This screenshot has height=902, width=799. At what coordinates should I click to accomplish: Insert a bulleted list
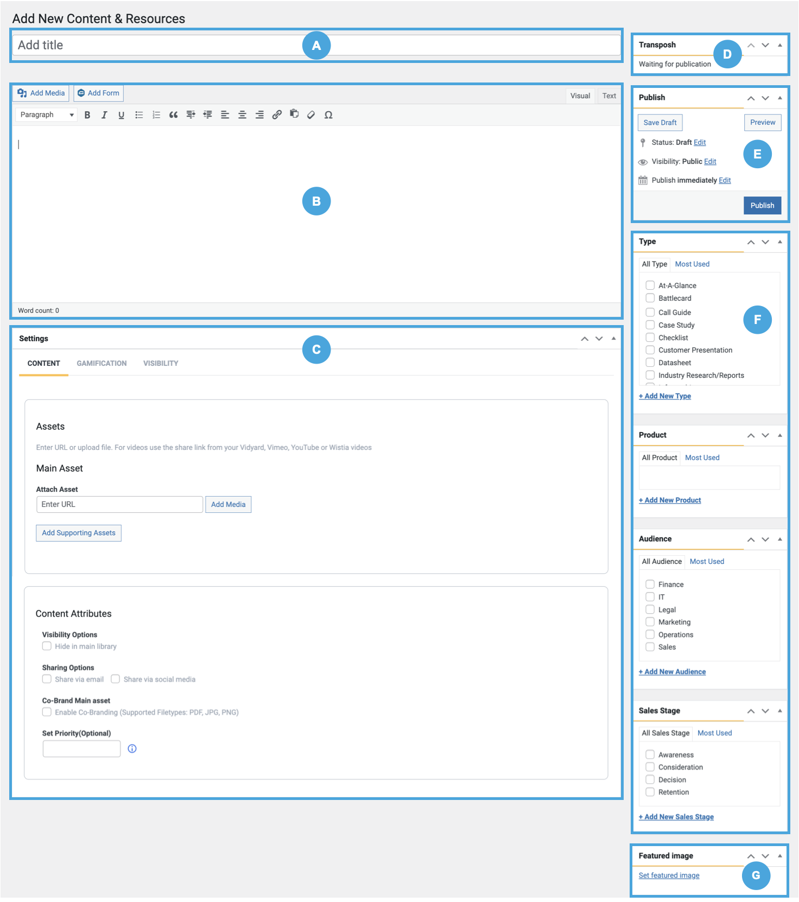point(139,115)
